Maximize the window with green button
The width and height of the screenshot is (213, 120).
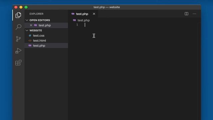point(26,7)
